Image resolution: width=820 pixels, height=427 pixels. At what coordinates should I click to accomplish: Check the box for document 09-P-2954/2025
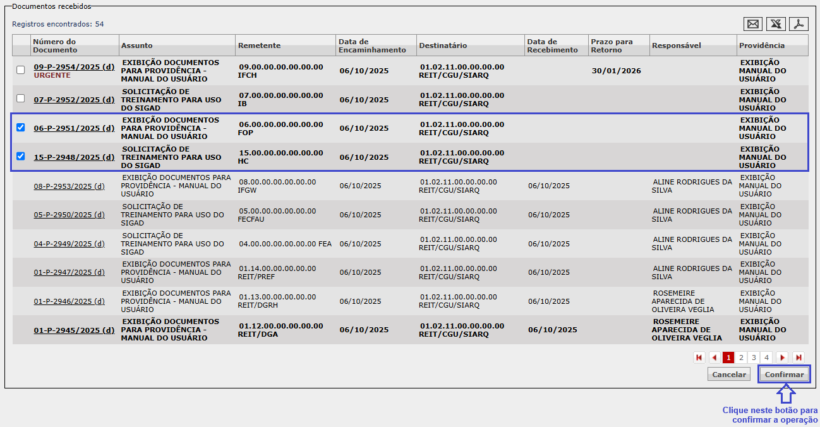[21, 70]
